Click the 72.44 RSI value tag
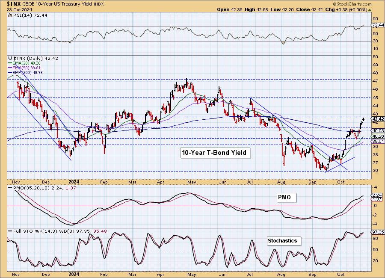 (378, 25)
